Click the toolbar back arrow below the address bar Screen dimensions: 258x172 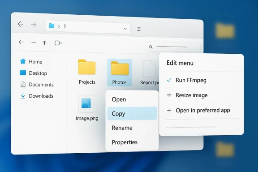(21, 42)
